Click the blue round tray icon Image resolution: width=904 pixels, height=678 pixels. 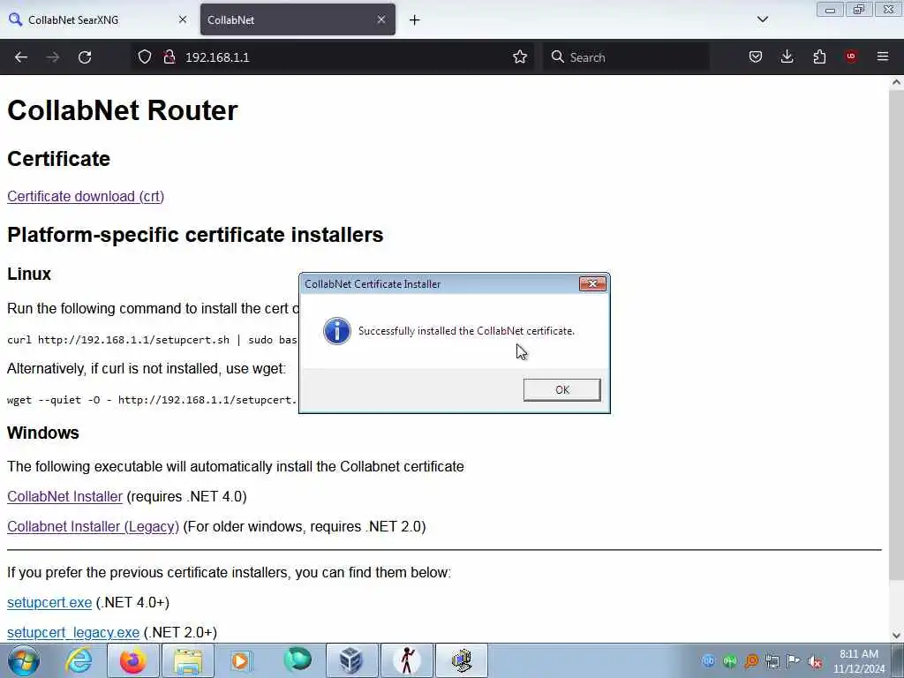coord(709,661)
